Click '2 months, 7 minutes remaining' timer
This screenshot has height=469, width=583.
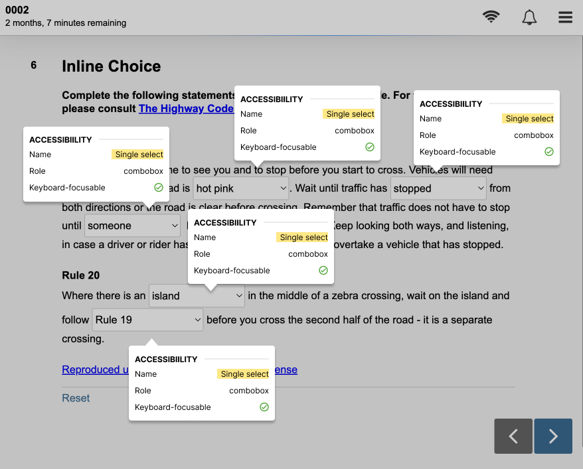[66, 23]
